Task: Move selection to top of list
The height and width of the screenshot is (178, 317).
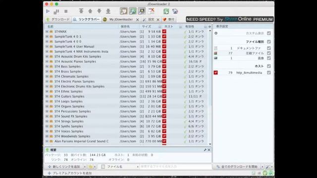Action: click(x=81, y=11)
